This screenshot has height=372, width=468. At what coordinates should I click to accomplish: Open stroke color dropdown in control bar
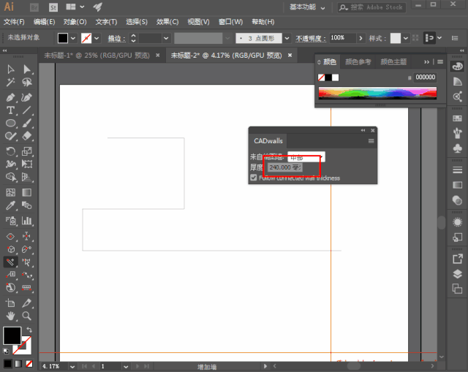click(x=97, y=38)
